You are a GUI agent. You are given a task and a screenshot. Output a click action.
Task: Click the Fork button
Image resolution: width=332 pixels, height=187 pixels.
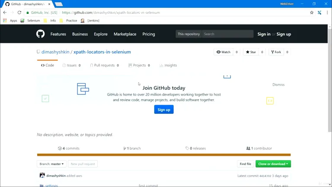[x=276, y=52]
